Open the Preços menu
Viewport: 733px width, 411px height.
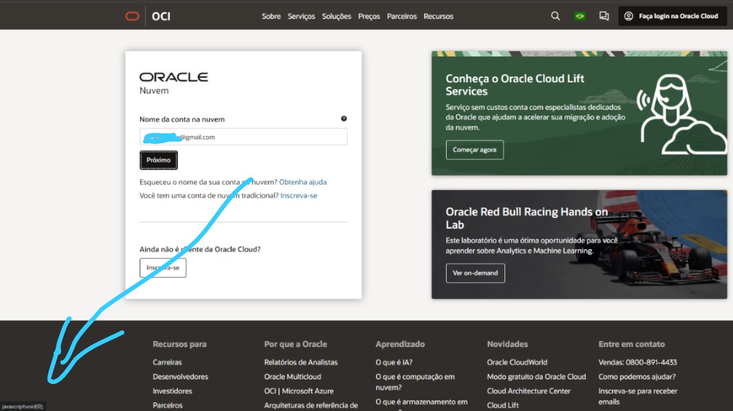point(369,16)
